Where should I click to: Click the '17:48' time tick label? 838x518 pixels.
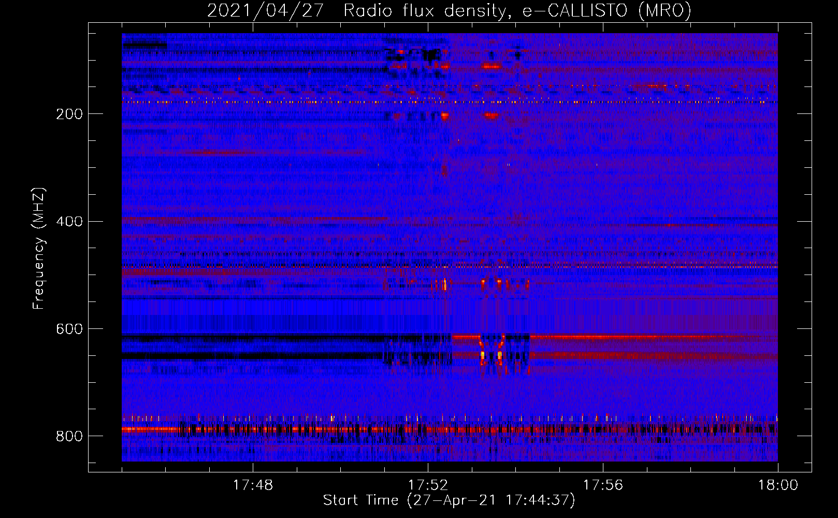[253, 485]
